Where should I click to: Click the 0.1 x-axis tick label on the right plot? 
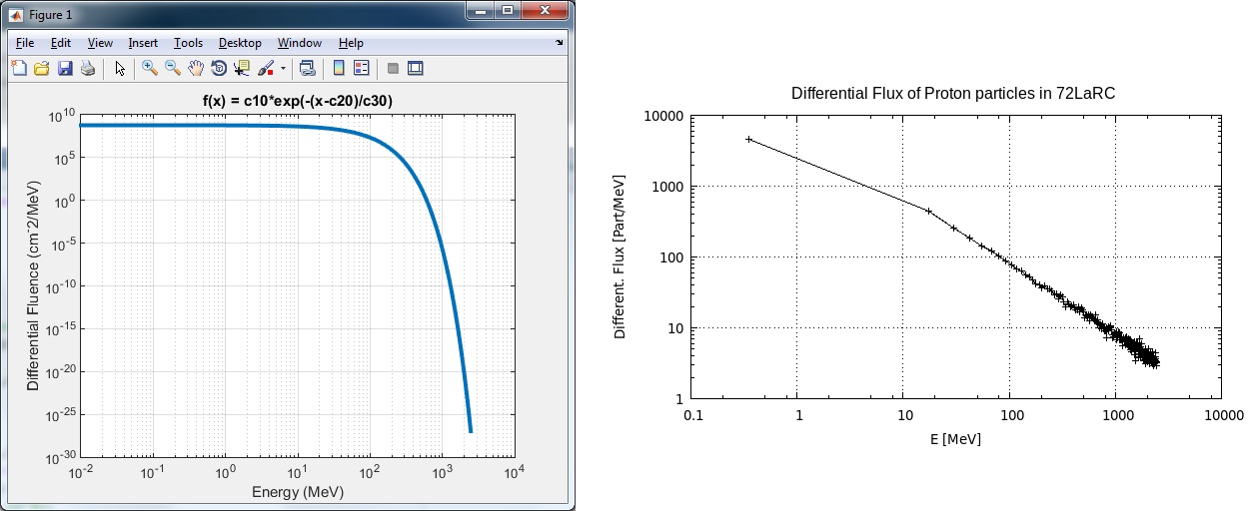click(x=691, y=415)
